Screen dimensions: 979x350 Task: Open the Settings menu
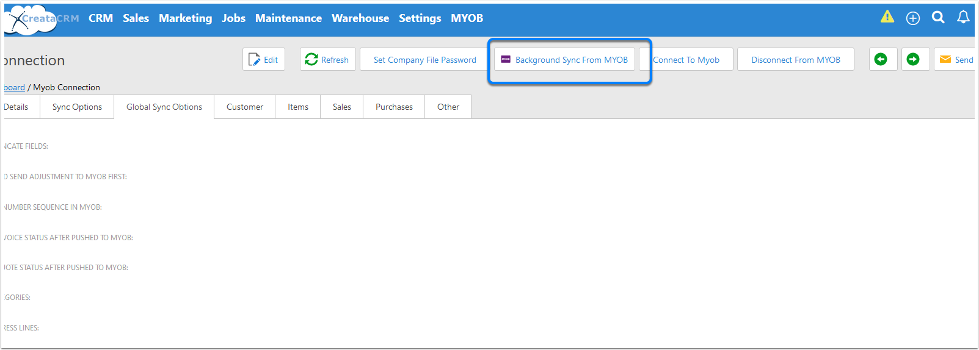tap(420, 18)
